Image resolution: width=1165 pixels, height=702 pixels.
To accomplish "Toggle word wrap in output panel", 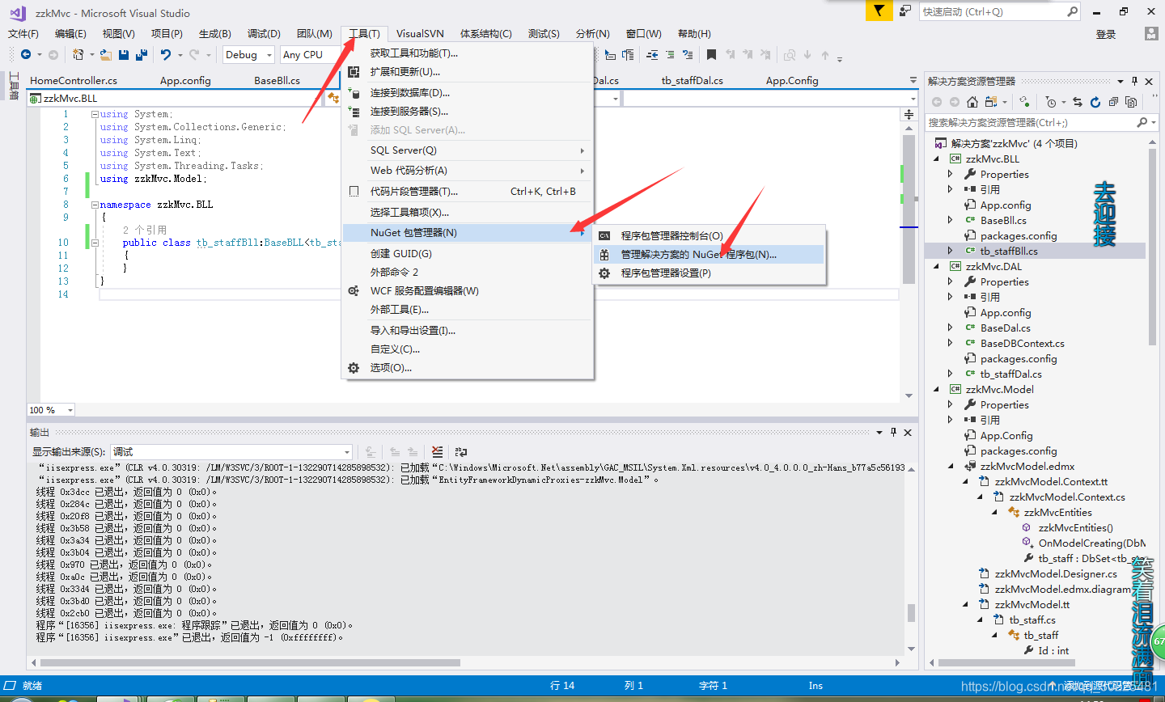I will 461,452.
